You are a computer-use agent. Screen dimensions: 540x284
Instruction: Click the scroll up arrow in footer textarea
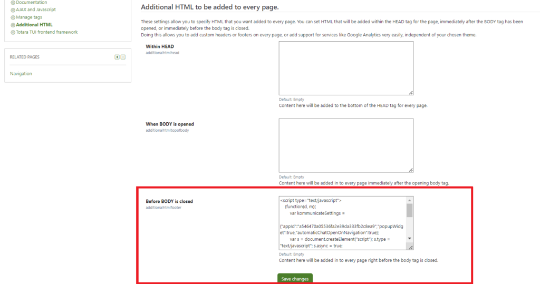coord(409,200)
